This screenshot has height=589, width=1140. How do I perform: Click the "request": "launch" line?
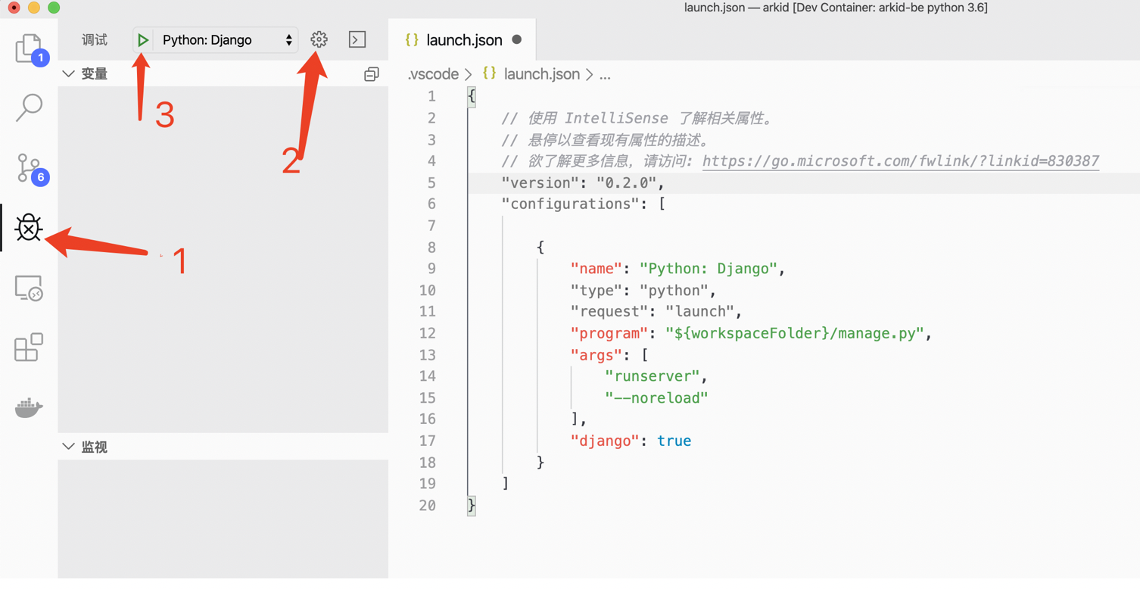656,311
